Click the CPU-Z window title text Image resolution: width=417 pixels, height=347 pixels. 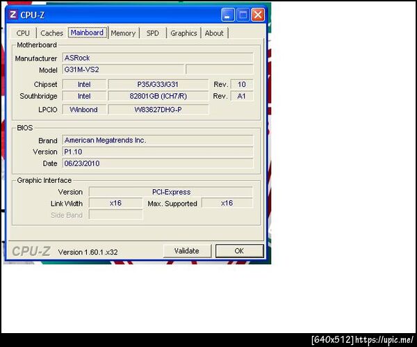coord(33,15)
